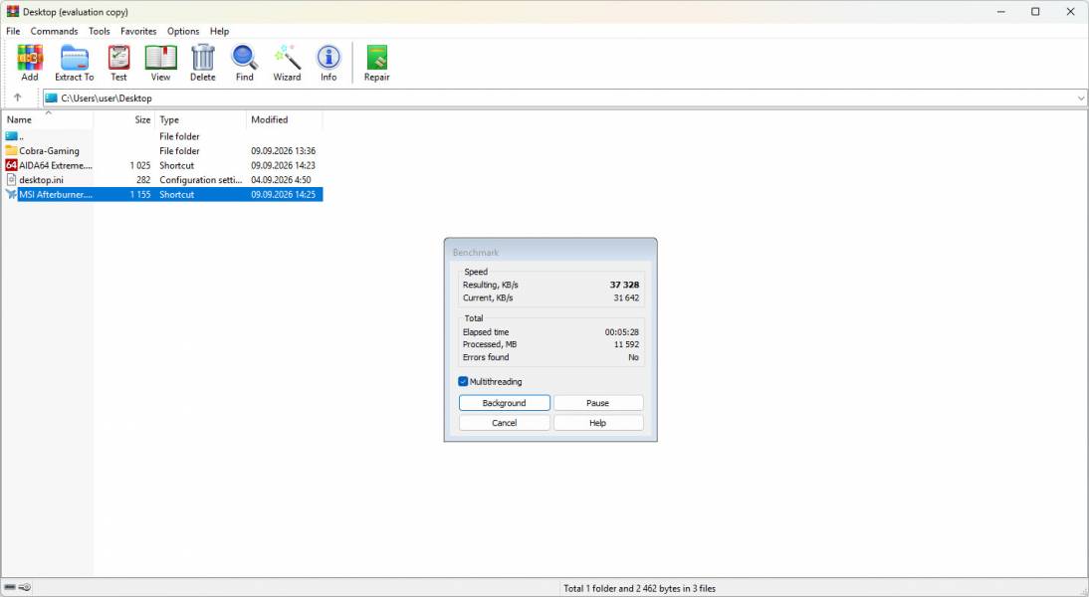This screenshot has width=1089, height=597.
Task: Sort files by the Type column header
Action: coord(201,119)
